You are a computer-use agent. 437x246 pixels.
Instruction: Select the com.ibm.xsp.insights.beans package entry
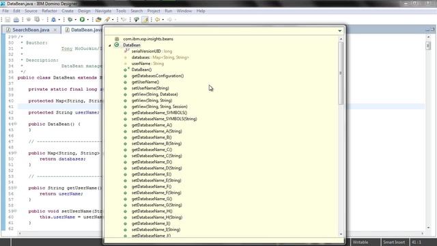pyautogui.click(x=148, y=39)
